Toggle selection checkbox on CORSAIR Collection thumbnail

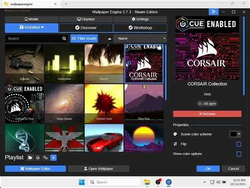159,48
